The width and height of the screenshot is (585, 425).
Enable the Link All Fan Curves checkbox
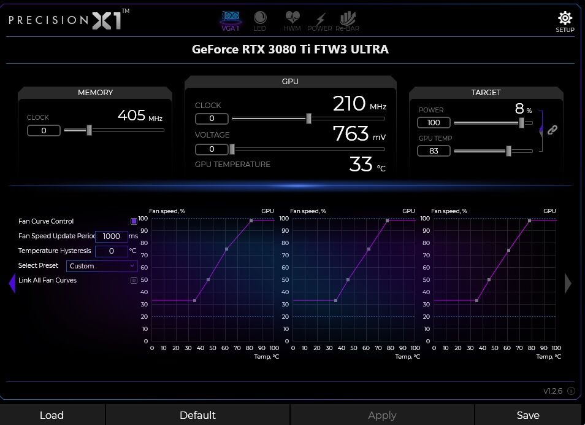pyautogui.click(x=134, y=280)
